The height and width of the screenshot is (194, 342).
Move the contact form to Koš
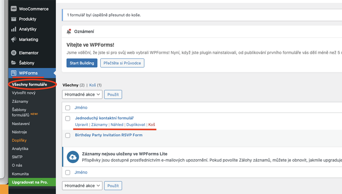[x=152, y=124]
